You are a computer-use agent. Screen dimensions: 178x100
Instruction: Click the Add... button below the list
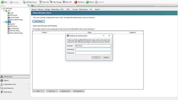38,91
